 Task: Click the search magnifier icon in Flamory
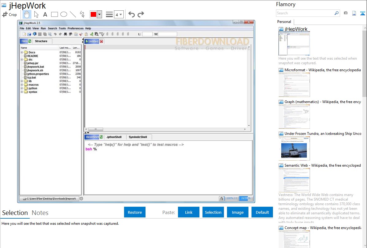[x=336, y=13]
